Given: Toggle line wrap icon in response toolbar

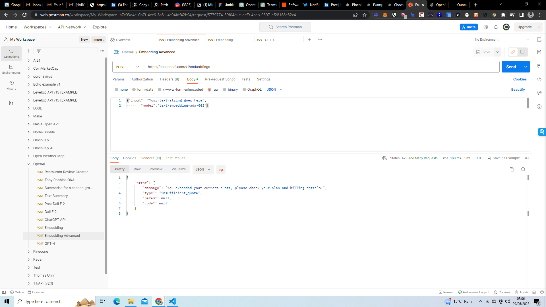Looking at the screenshot, I should coord(221,169).
